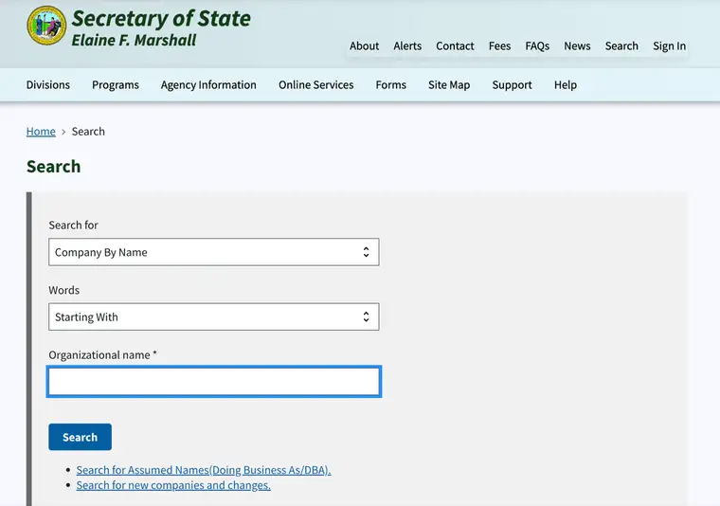Screen dimensions: 720x506
Task: Click the state seal logo icon
Action: (x=46, y=26)
